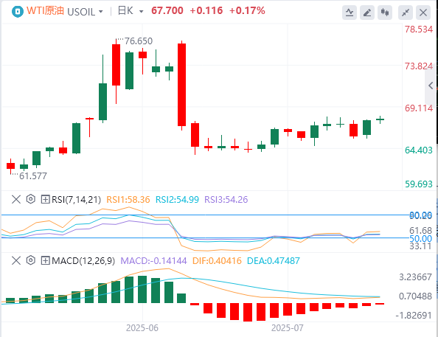Viewport: 438px width, 337px height.
Task: Remove the MACD indicator panel
Action: 16,261
